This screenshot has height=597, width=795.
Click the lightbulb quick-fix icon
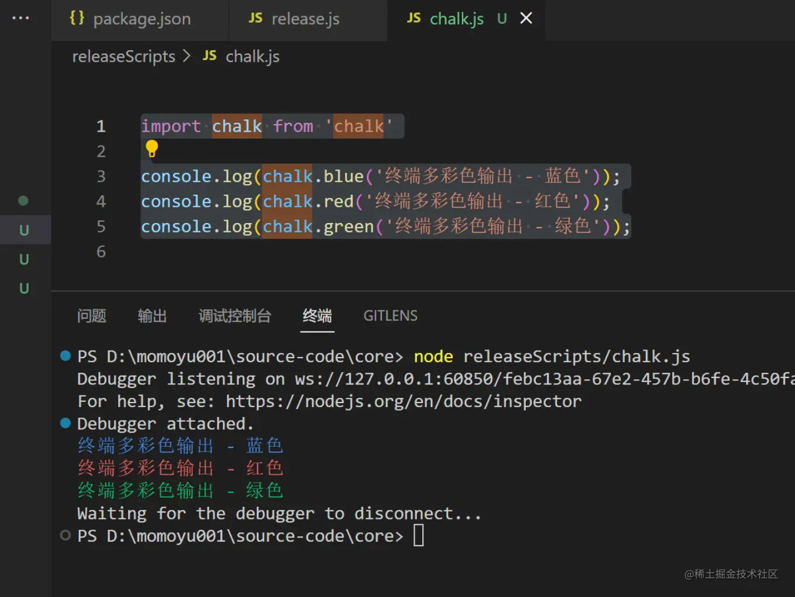(x=152, y=149)
